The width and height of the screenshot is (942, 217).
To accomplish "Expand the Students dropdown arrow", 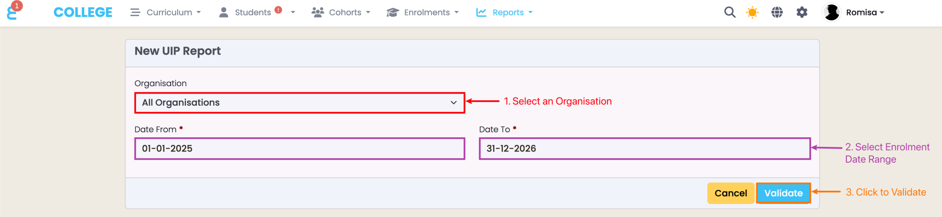I will pos(293,12).
